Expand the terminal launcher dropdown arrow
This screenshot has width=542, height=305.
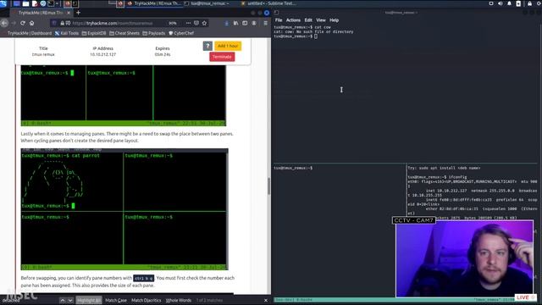coord(57,3)
